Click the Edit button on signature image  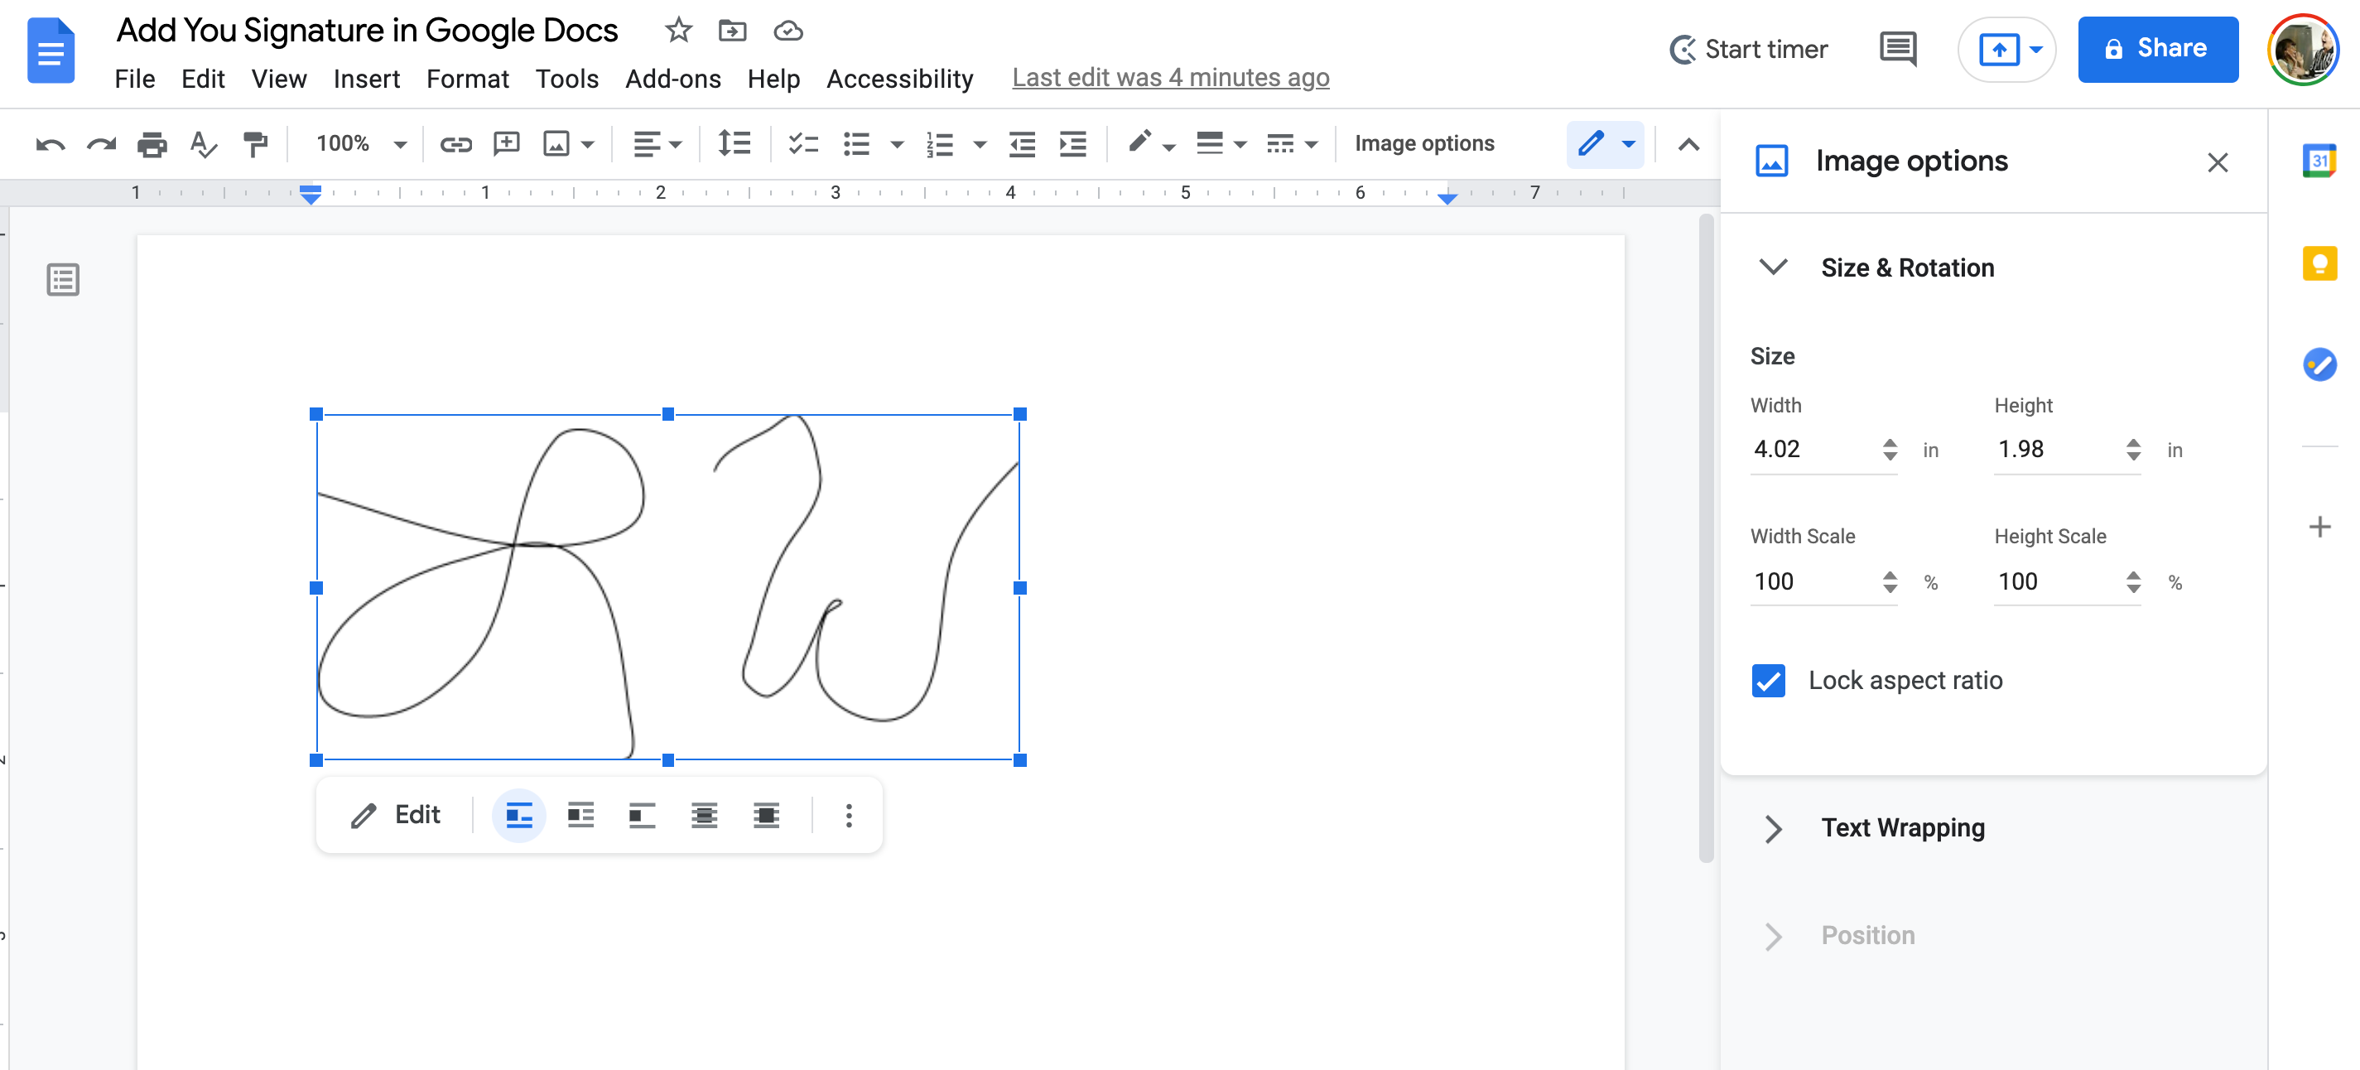[396, 816]
